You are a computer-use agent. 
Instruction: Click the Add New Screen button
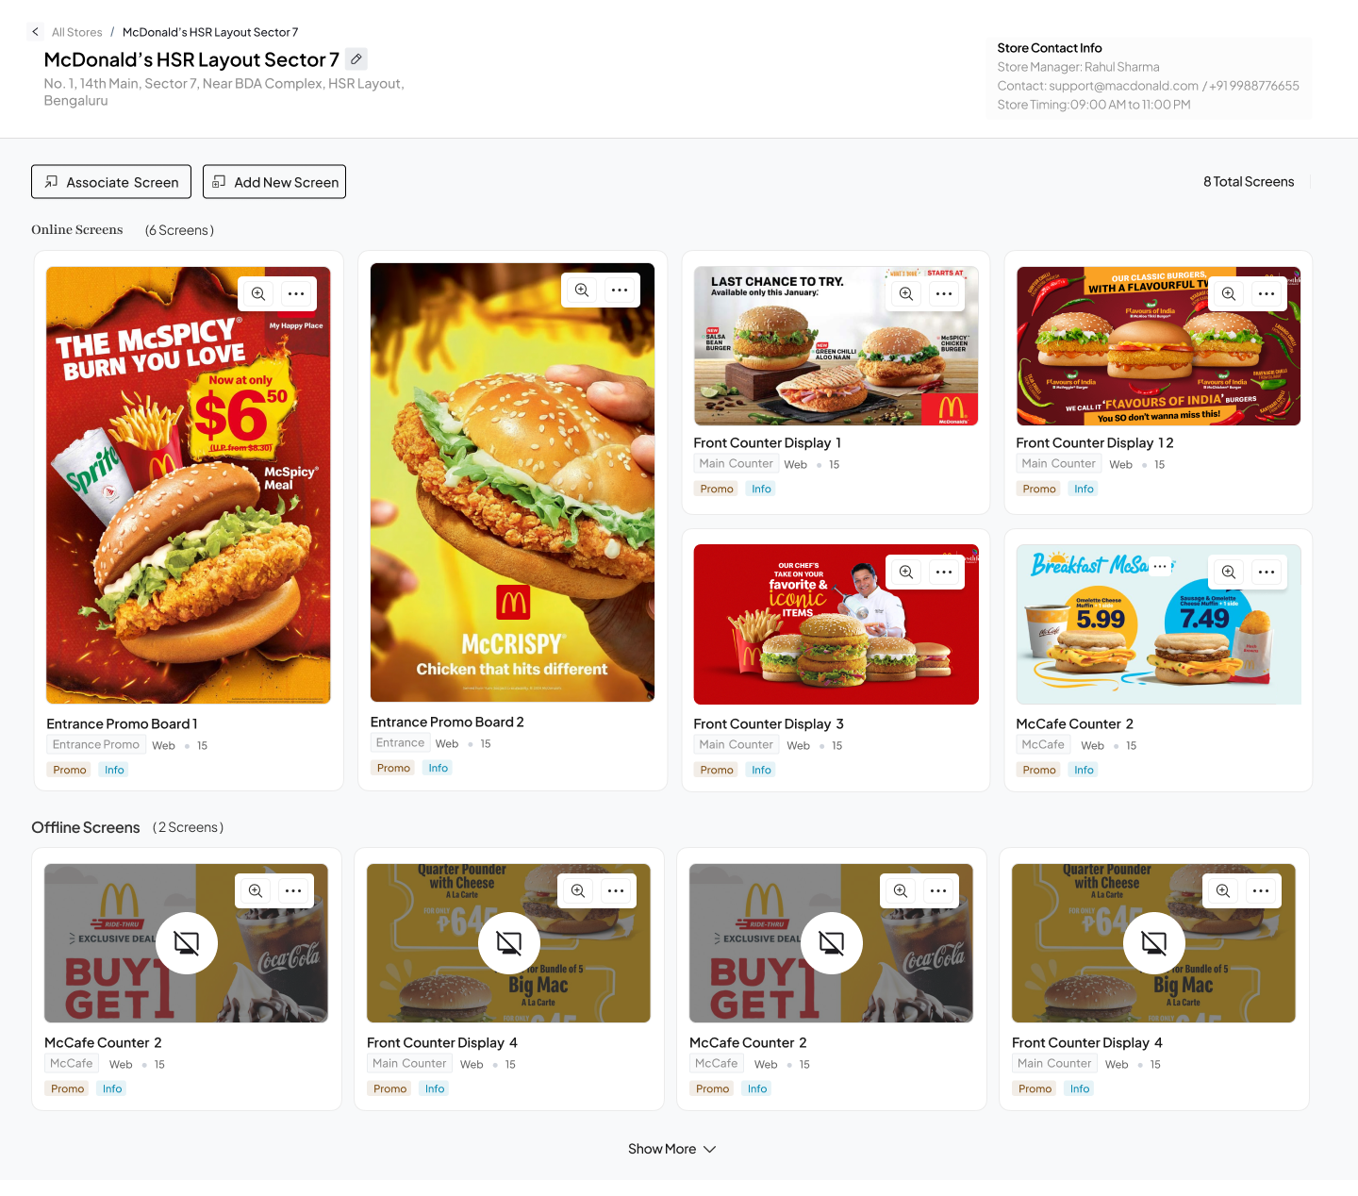(274, 182)
